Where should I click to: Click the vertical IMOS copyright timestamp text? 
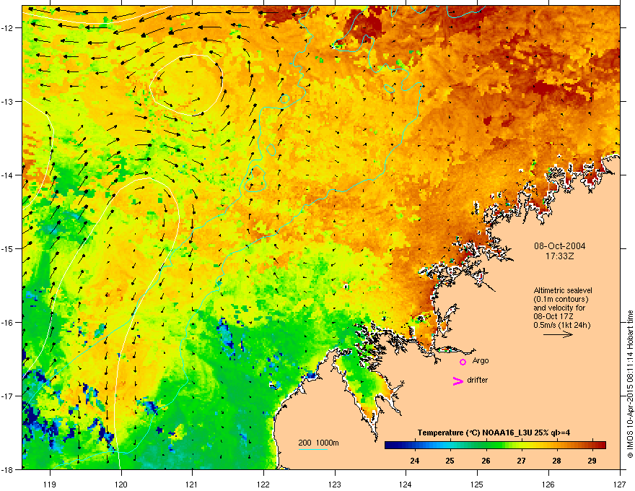[x=630, y=384]
